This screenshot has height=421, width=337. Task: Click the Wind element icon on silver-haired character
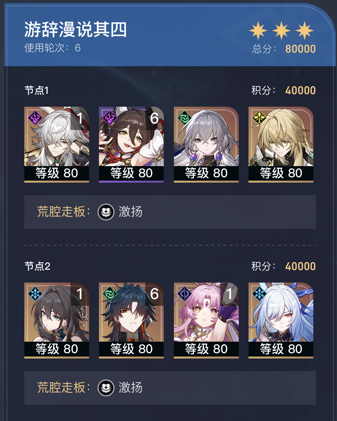(185, 118)
